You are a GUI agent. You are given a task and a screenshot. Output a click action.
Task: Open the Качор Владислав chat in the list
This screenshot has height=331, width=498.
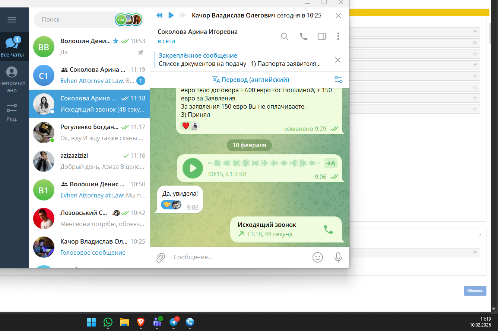tap(89, 247)
